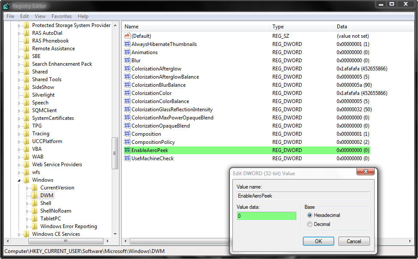Viewport: 418px width, 259px height.
Task: Open the Favorites menu
Action: point(61,16)
